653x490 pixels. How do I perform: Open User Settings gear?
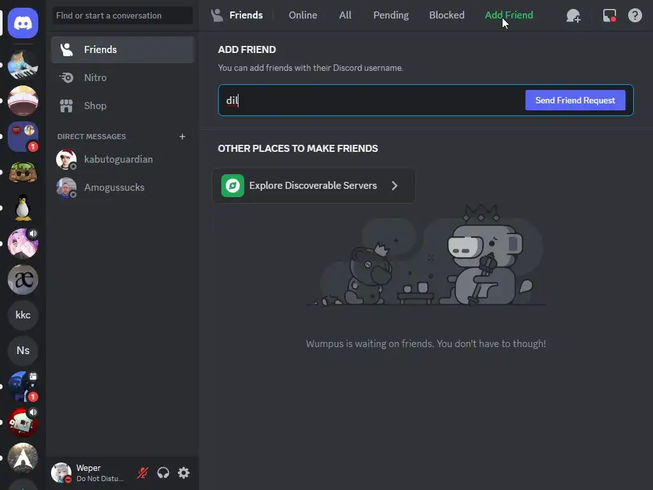pos(184,473)
